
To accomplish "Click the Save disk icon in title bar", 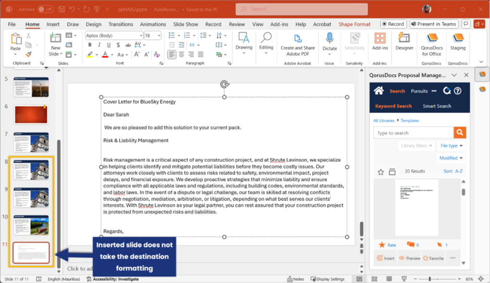I will coord(62,9).
